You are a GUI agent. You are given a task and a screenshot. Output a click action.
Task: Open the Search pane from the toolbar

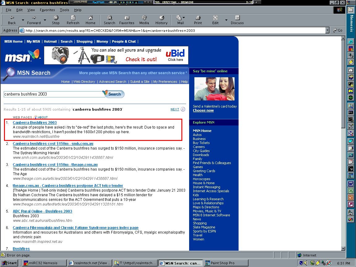[x=109, y=20]
